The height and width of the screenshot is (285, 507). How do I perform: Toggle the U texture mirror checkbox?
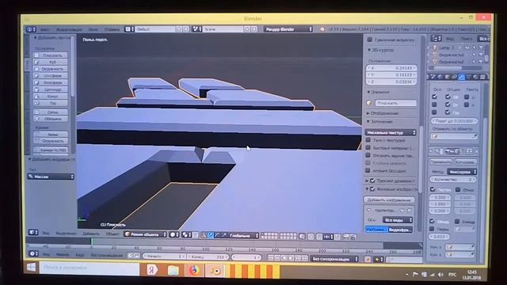point(467,97)
